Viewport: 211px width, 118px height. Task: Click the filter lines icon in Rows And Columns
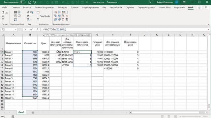56,12
